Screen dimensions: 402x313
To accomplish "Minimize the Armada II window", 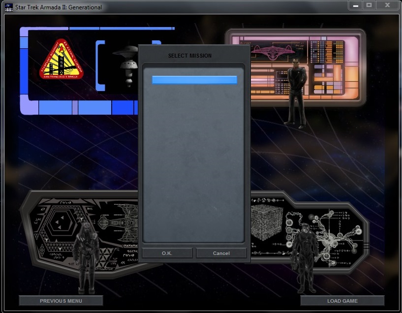I will click(x=356, y=5).
